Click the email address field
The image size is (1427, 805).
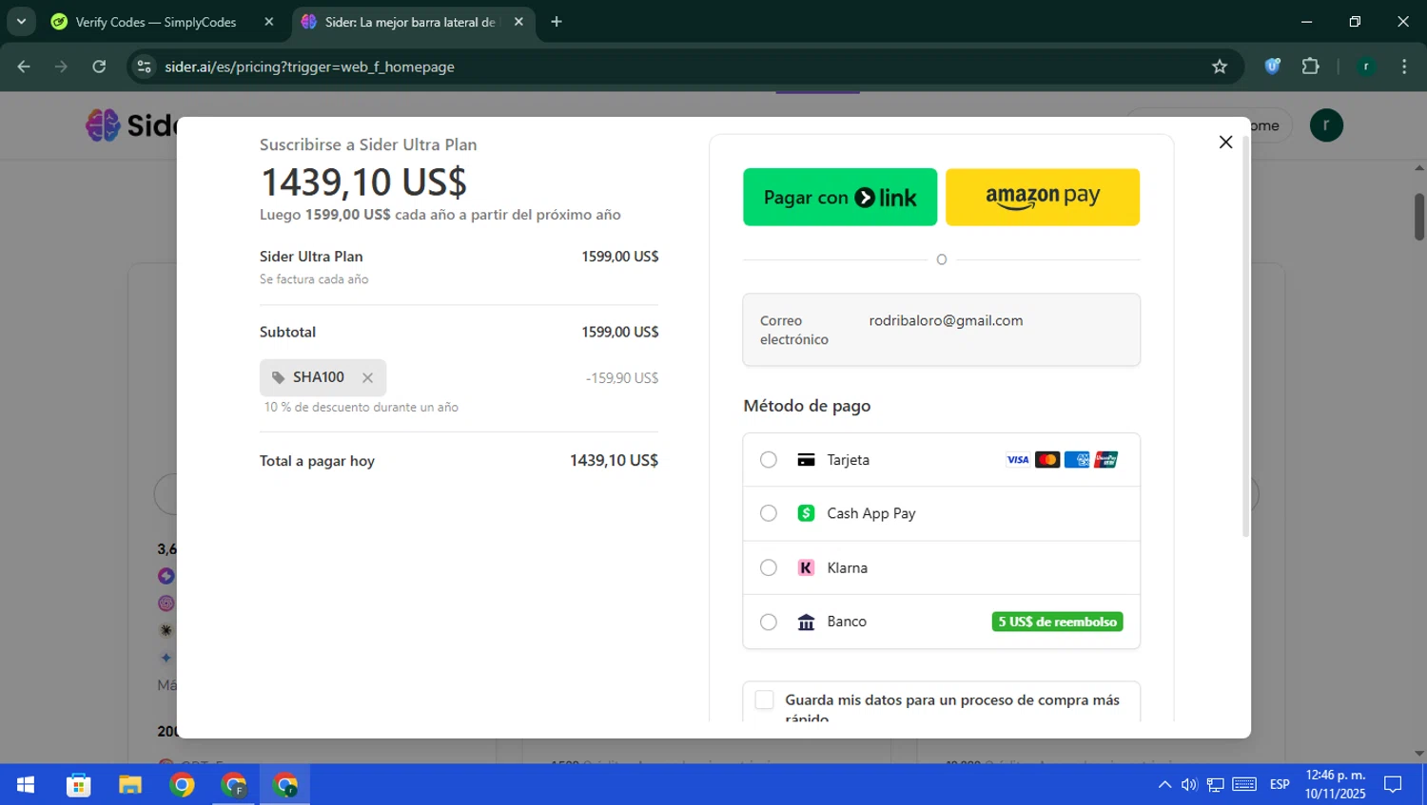(x=942, y=330)
